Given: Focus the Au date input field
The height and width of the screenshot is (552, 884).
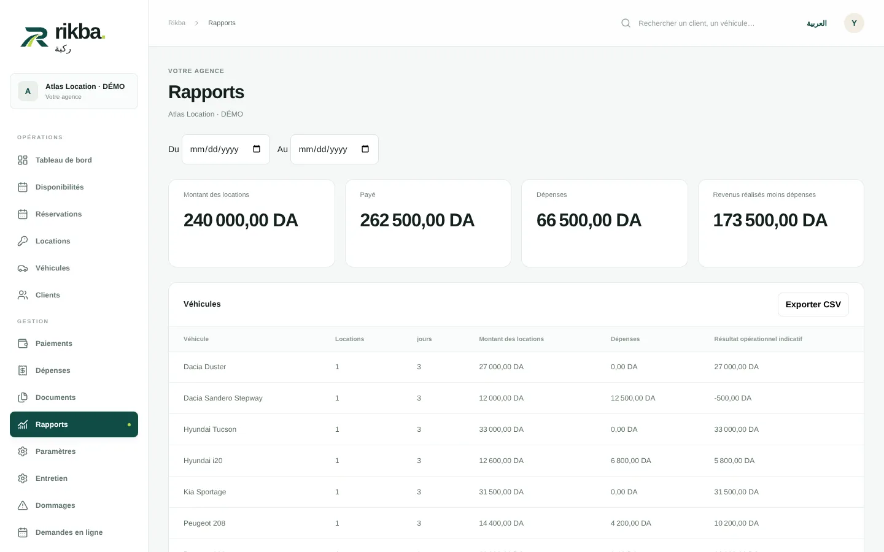Looking at the screenshot, I should pos(334,149).
